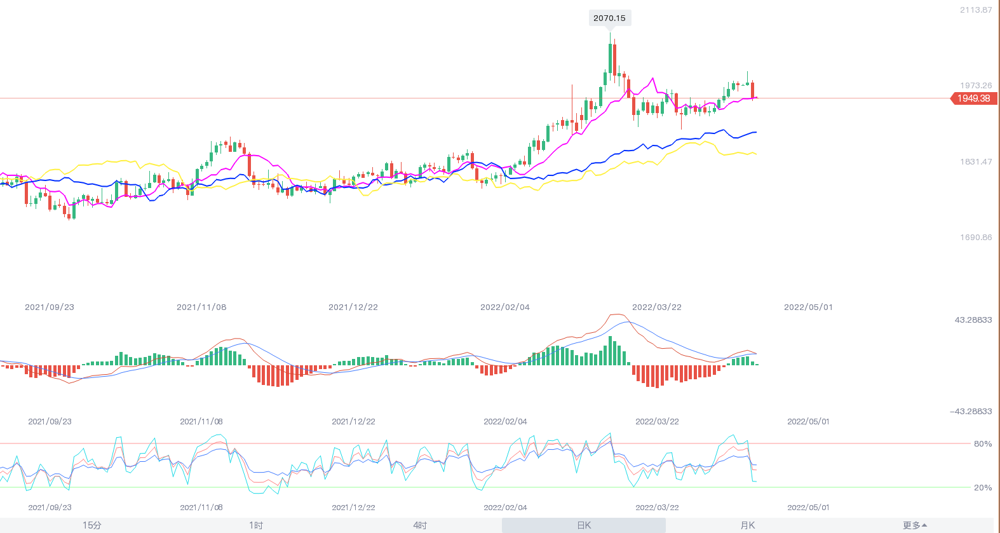Click 2021/11/08 date under the candlestick chart

201,307
